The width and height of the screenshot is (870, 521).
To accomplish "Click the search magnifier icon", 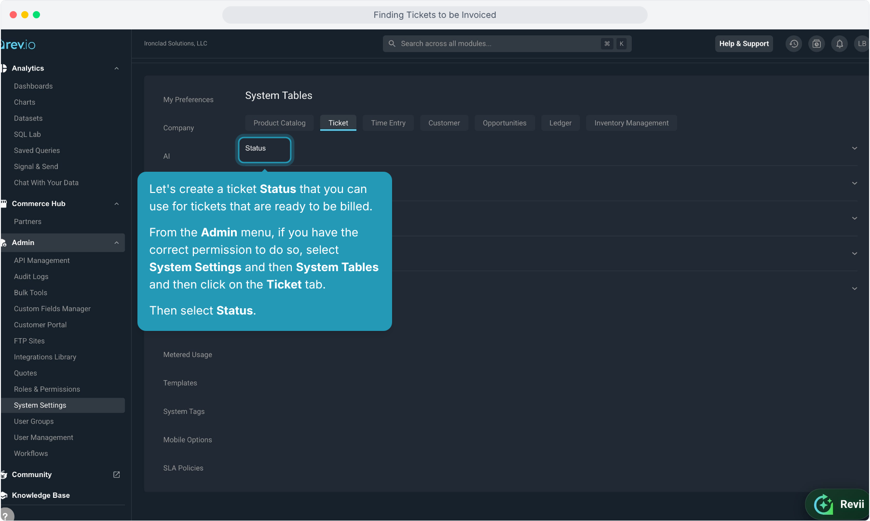I will (392, 43).
